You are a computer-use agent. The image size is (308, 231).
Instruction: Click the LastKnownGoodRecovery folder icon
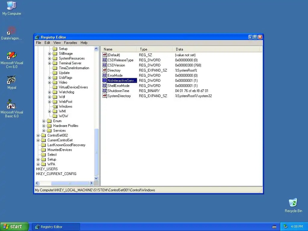point(43,145)
